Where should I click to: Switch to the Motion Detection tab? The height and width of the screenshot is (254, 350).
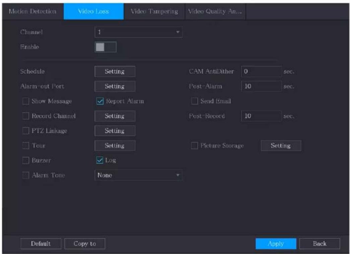point(32,11)
